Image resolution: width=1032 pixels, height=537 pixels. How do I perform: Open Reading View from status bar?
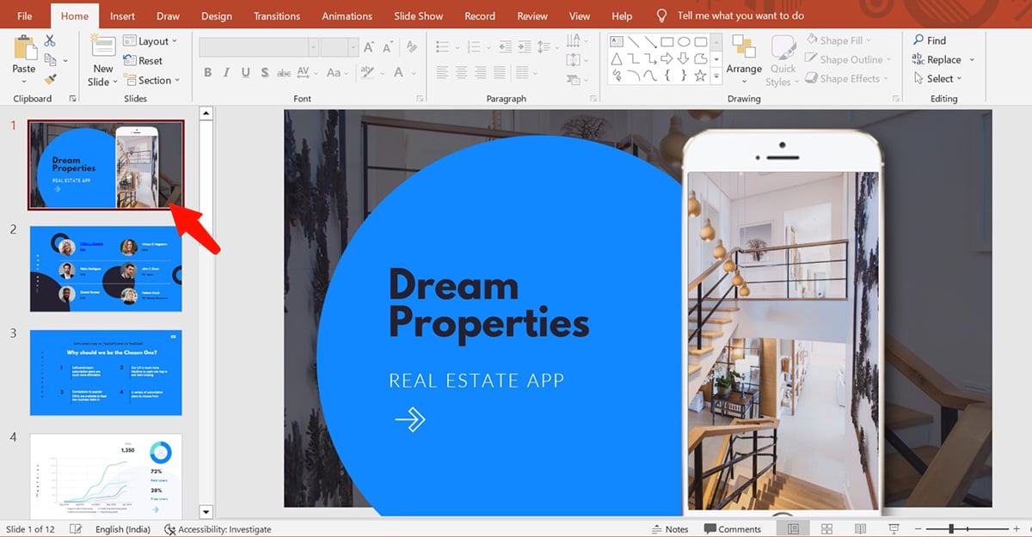pyautogui.click(x=860, y=528)
